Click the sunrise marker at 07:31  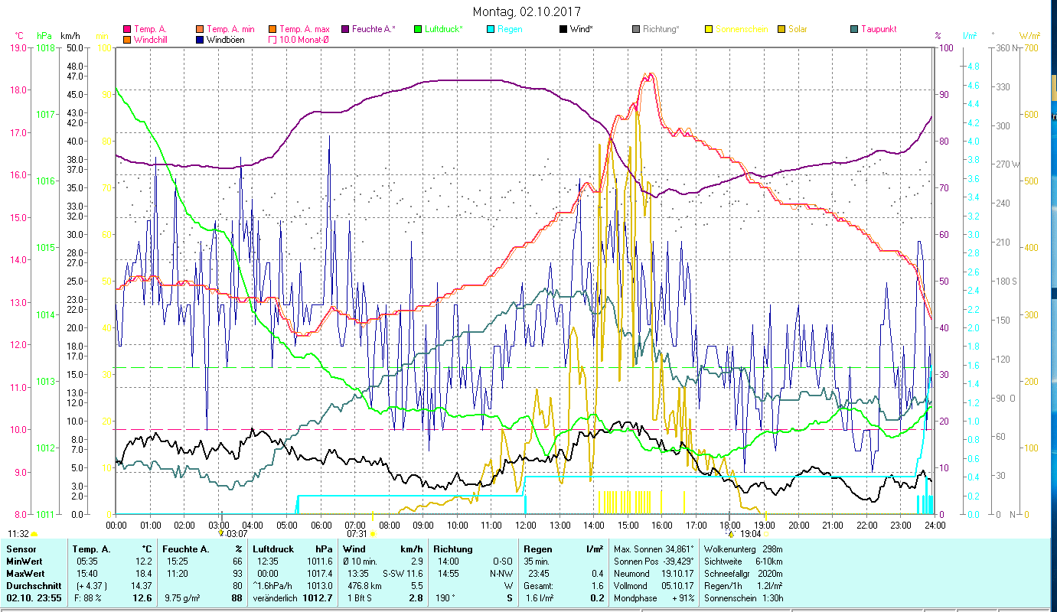click(373, 533)
